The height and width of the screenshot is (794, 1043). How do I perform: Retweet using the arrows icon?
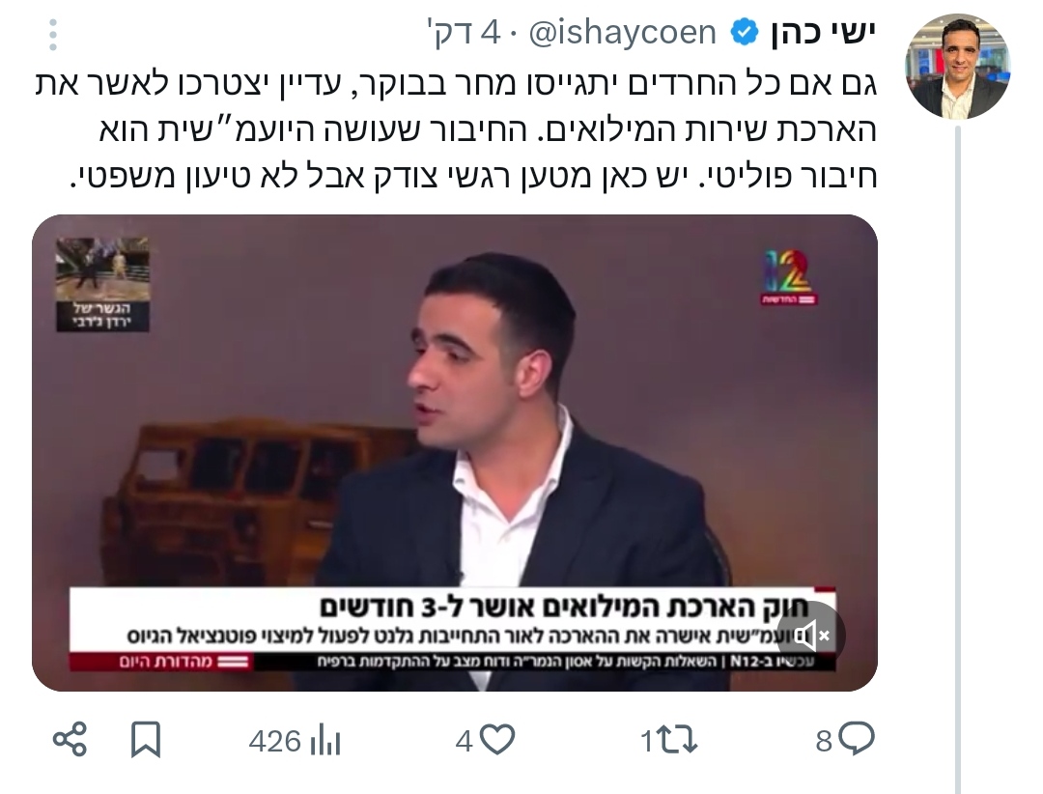click(676, 740)
